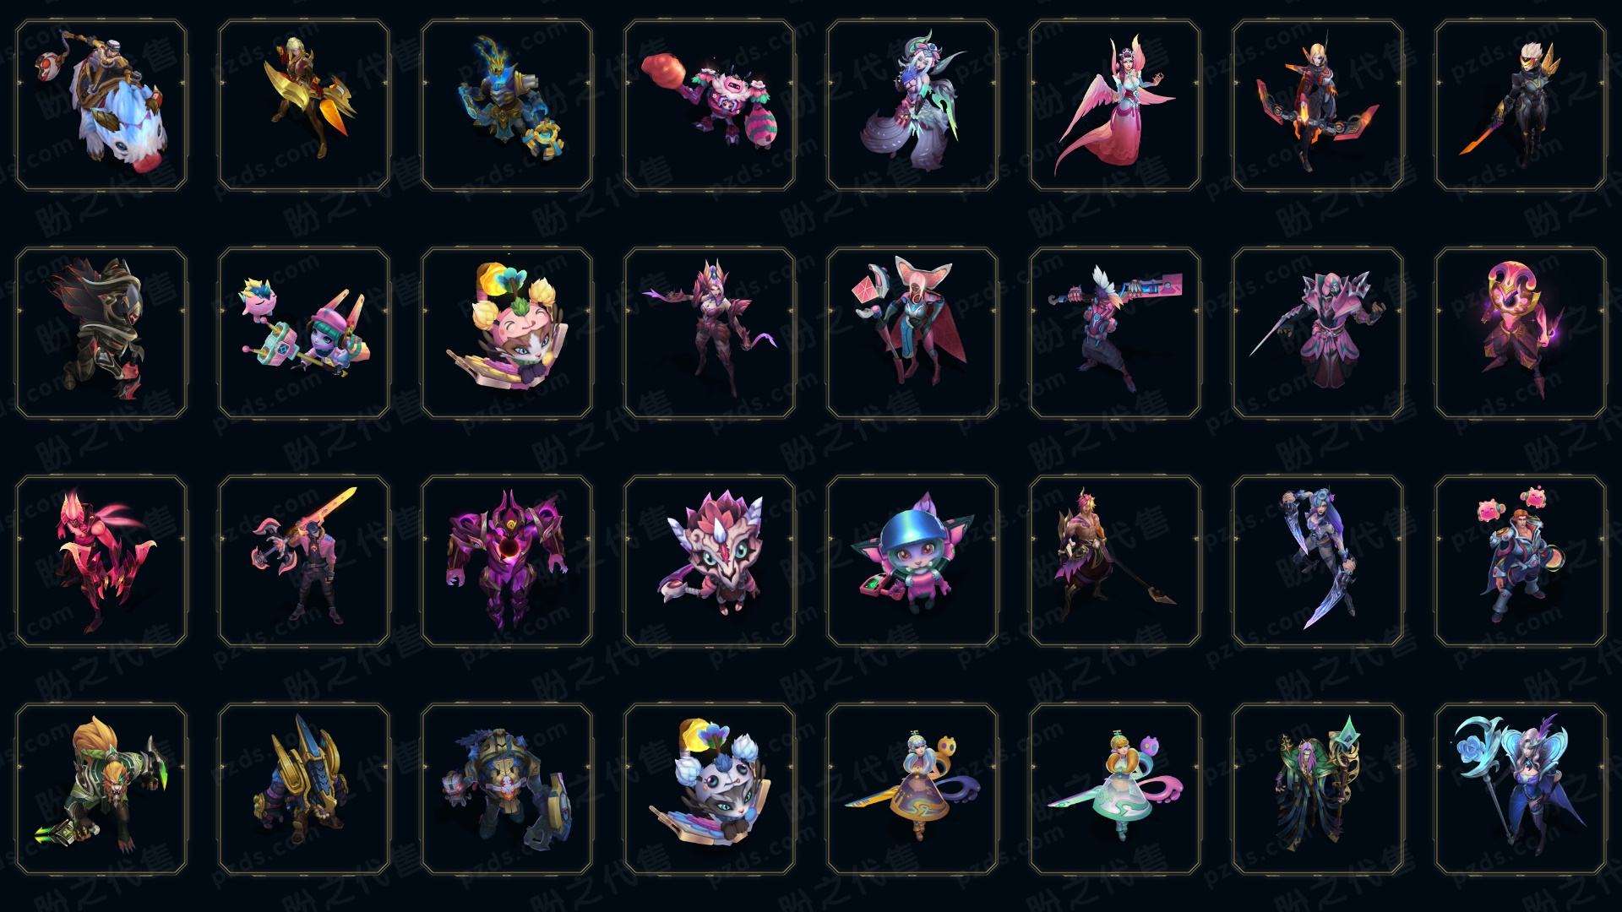Screen dimensions: 1622x912
Task: Open the Yuumi peach cat skin tile
Action: [x=507, y=333]
